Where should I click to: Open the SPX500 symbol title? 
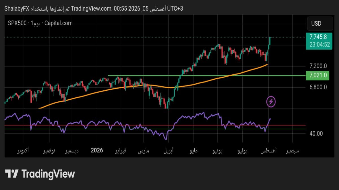tap(17, 23)
